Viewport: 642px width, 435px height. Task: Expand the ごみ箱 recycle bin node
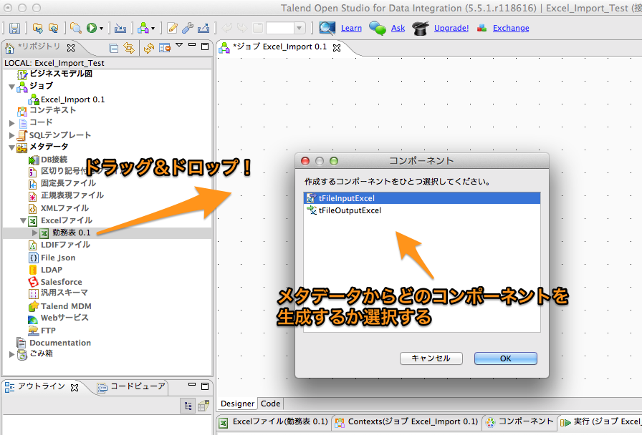click(12, 354)
